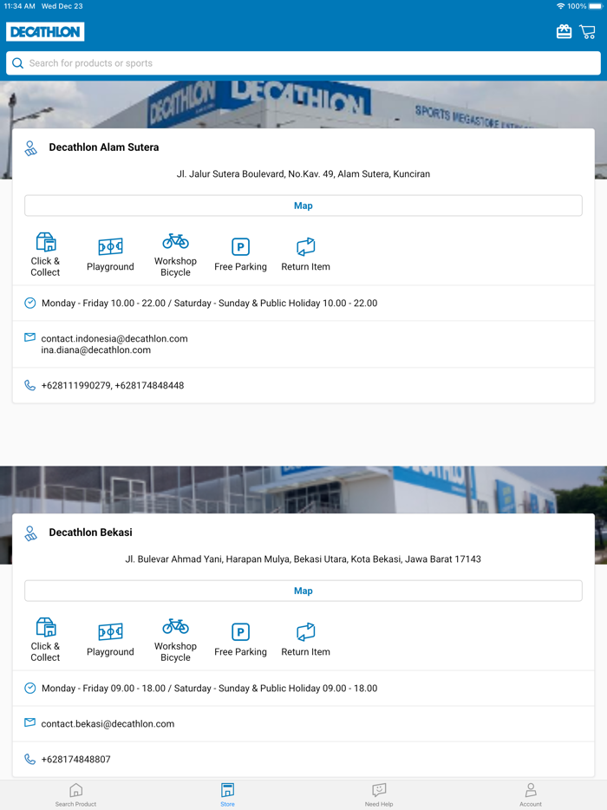Tap the Decathlon Alam Sutera title
Viewport: 607px width, 810px height.
pyautogui.click(x=104, y=147)
